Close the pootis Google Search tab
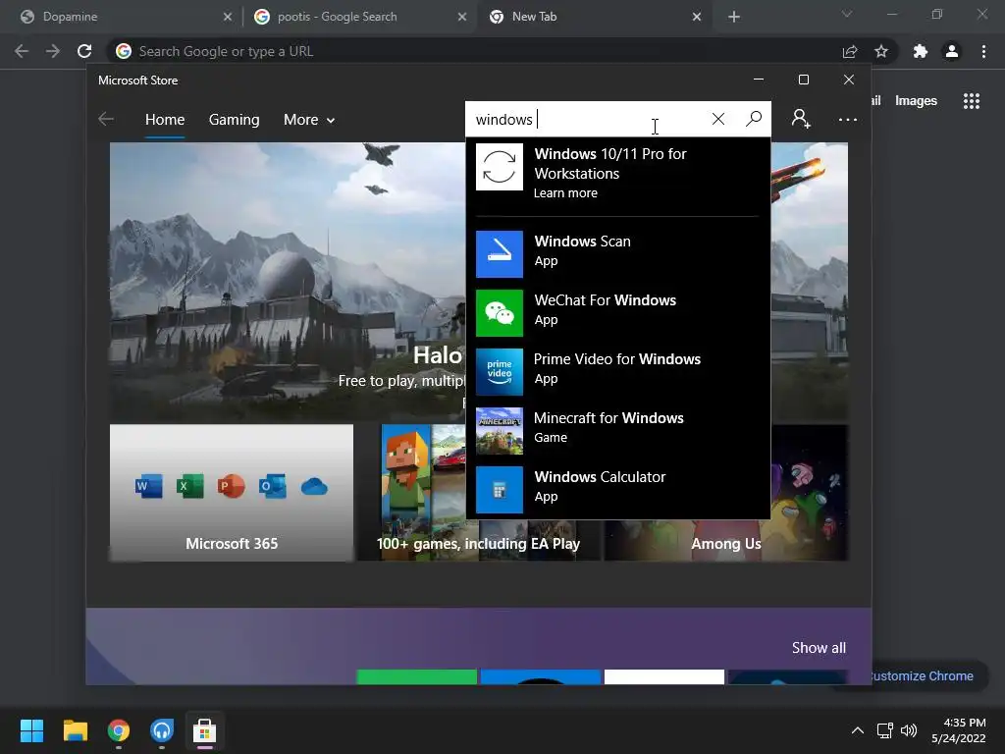Viewport: 1005px width, 754px height. [462, 17]
